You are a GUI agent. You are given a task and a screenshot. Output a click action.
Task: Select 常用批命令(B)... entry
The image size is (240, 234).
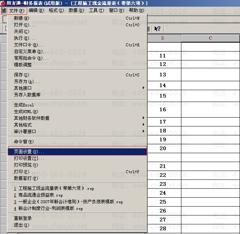tap(77, 58)
